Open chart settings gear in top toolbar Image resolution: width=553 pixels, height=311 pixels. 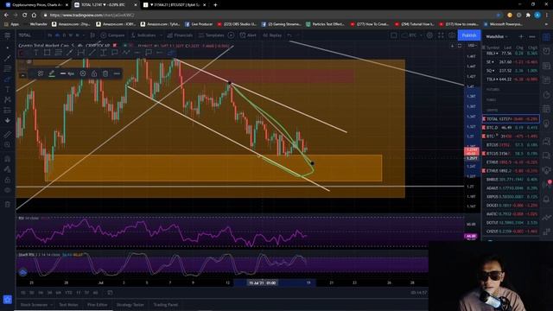429,35
